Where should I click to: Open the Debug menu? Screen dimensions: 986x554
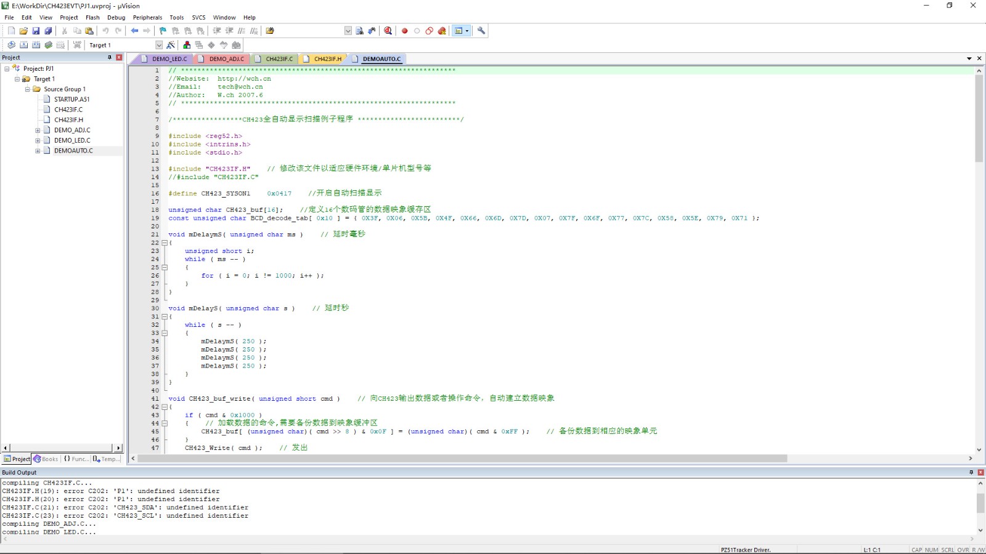click(116, 17)
